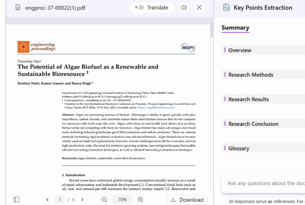Toggle the Translate switch on
305x205 pixels.
point(140,8)
